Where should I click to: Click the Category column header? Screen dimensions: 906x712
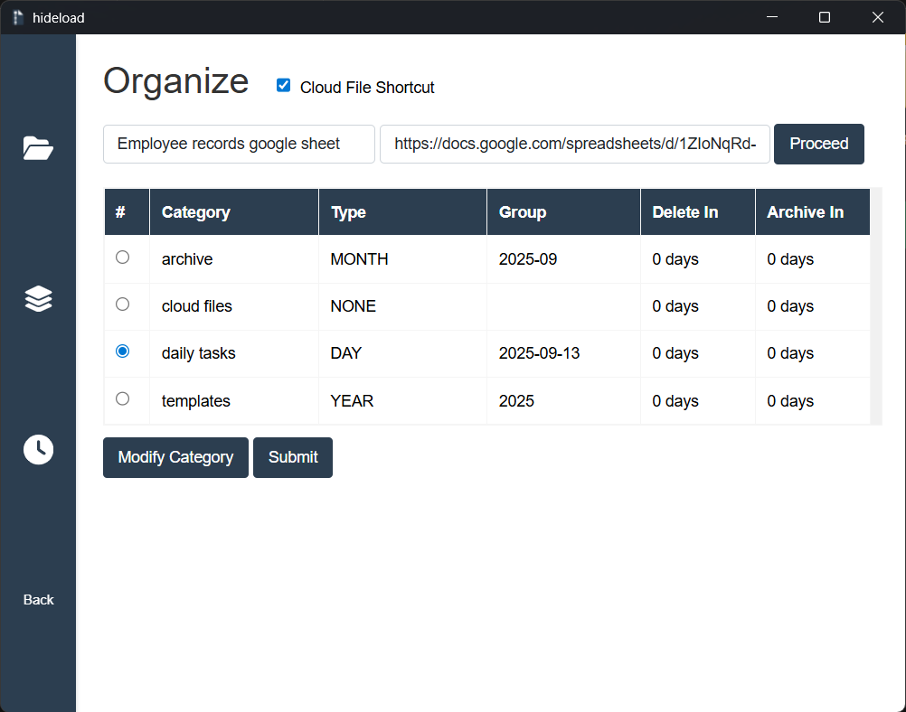pyautogui.click(x=195, y=211)
